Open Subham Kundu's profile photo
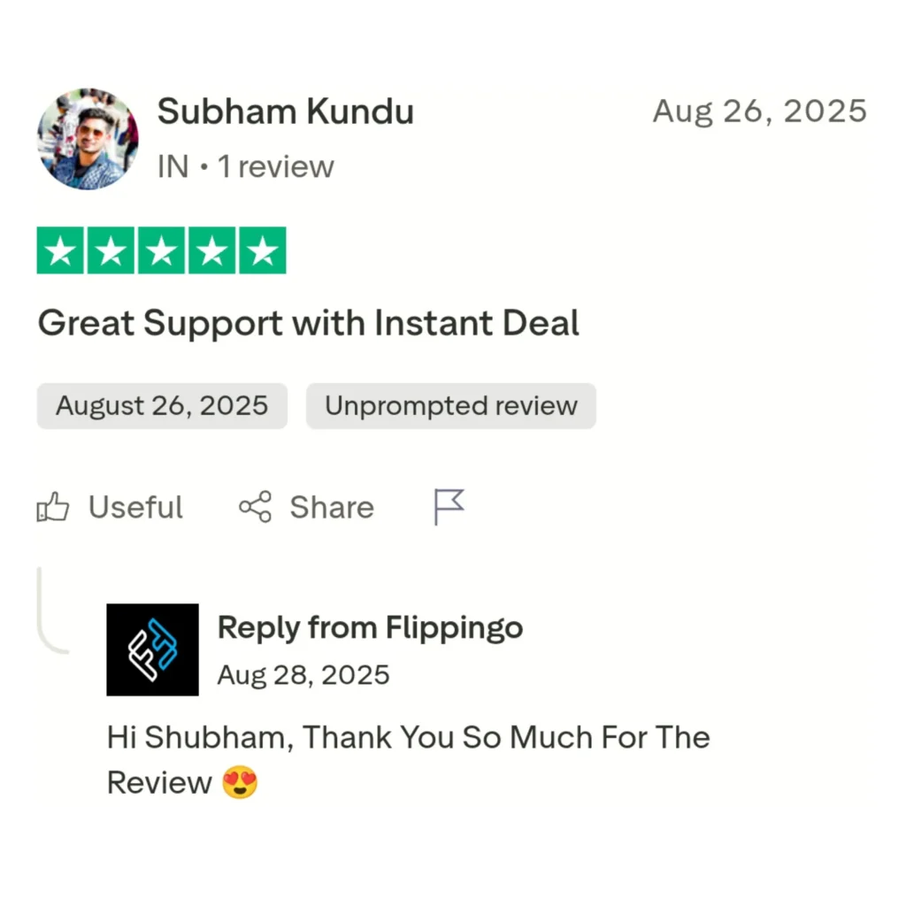 tap(88, 139)
